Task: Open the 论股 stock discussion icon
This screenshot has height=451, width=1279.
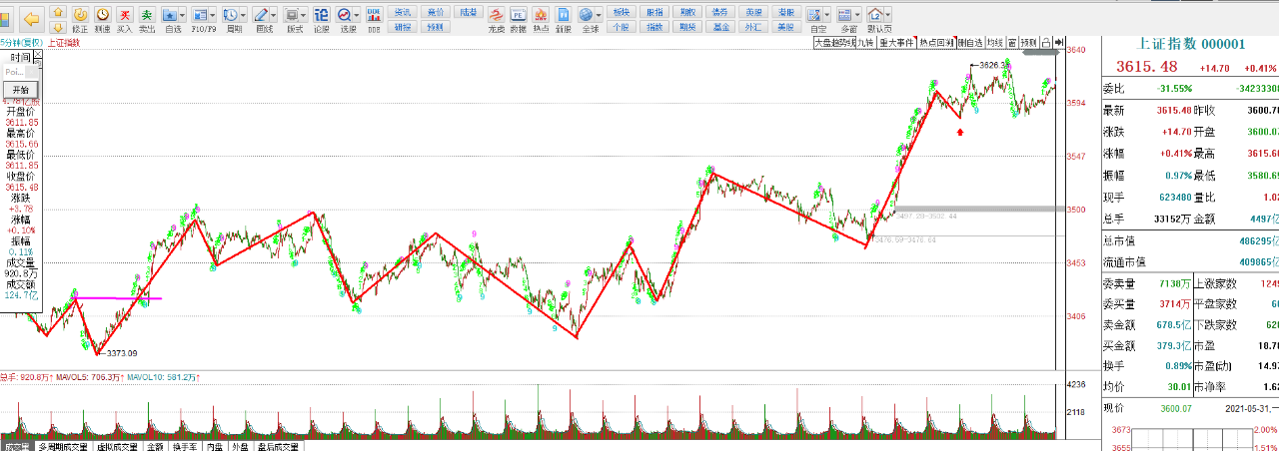Action: pos(321,17)
